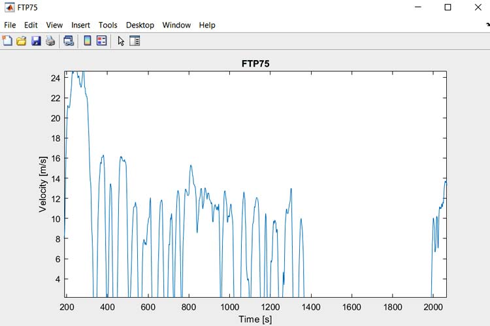Click the y-axis tick label 16
The width and height of the screenshot is (490, 326).
click(x=56, y=159)
